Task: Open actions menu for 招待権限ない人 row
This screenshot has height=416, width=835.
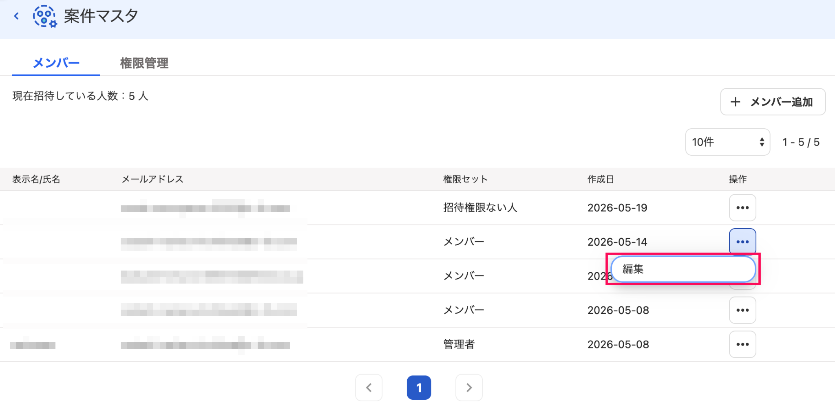Action: coord(742,208)
